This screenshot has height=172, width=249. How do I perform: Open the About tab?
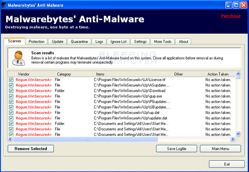point(183,42)
